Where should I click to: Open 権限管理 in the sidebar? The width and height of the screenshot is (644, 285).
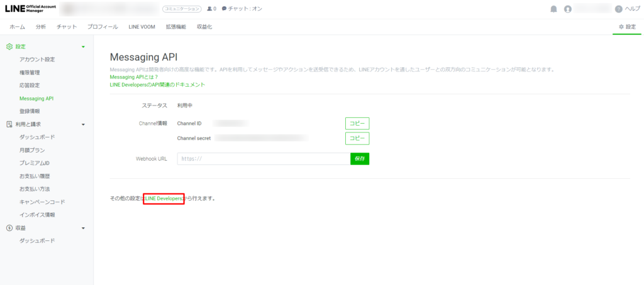30,73
